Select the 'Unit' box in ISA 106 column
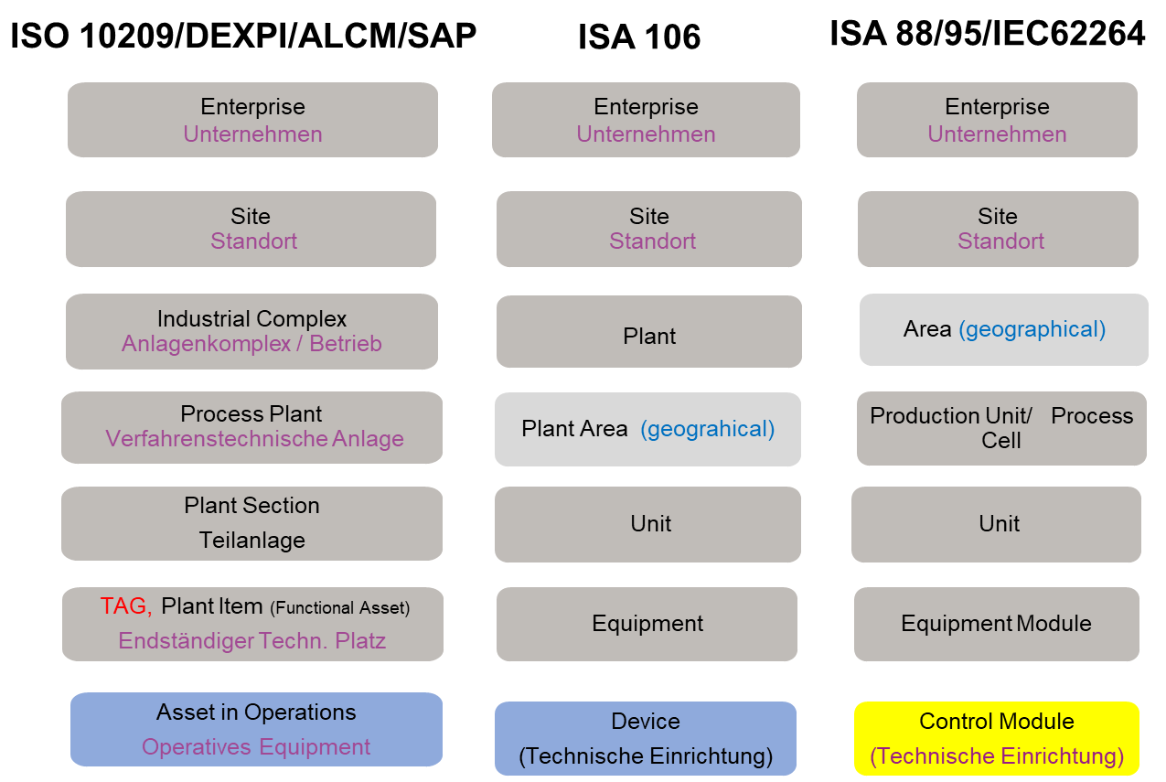The height and width of the screenshot is (782, 1166). point(647,524)
